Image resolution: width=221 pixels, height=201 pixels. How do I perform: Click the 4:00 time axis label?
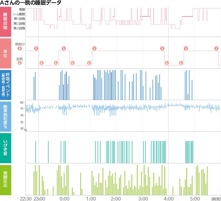(168, 199)
